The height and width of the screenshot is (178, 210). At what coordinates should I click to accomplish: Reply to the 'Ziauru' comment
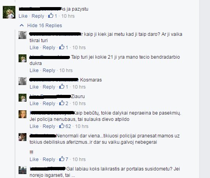(49, 104)
